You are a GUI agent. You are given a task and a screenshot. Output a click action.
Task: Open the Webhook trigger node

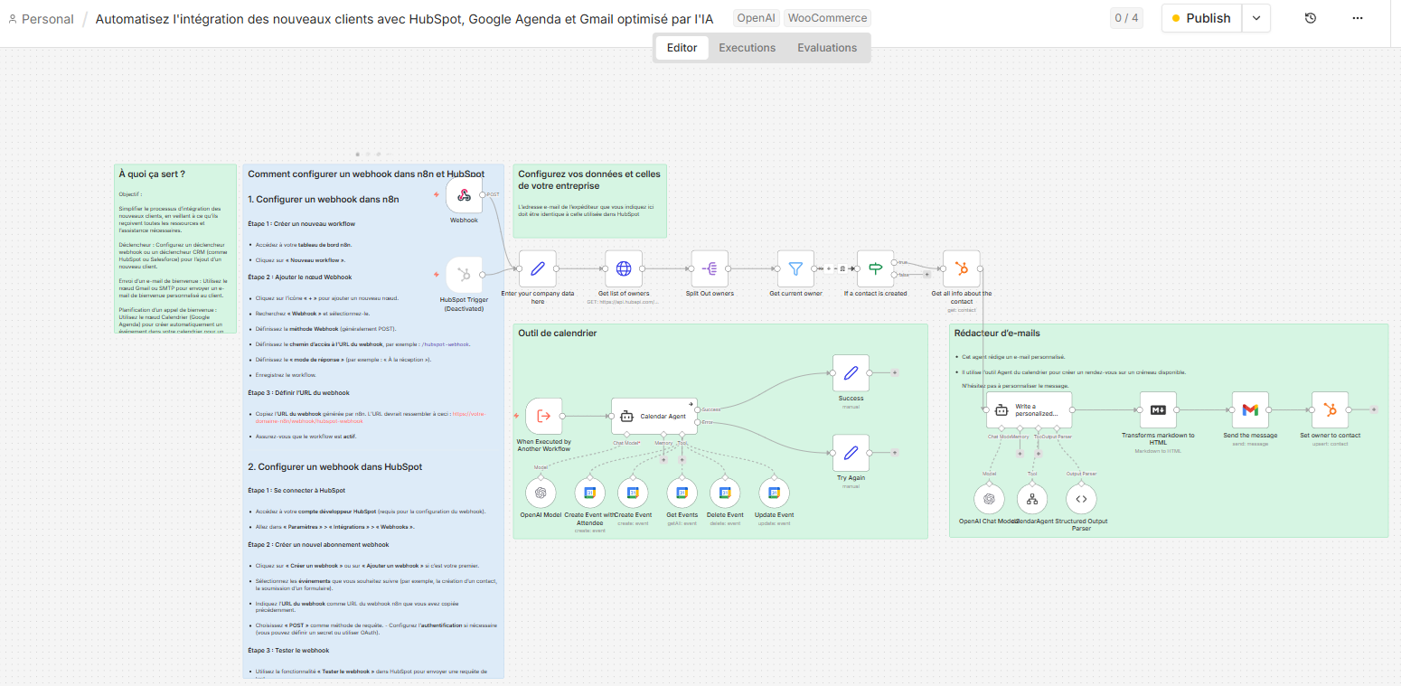tap(464, 194)
